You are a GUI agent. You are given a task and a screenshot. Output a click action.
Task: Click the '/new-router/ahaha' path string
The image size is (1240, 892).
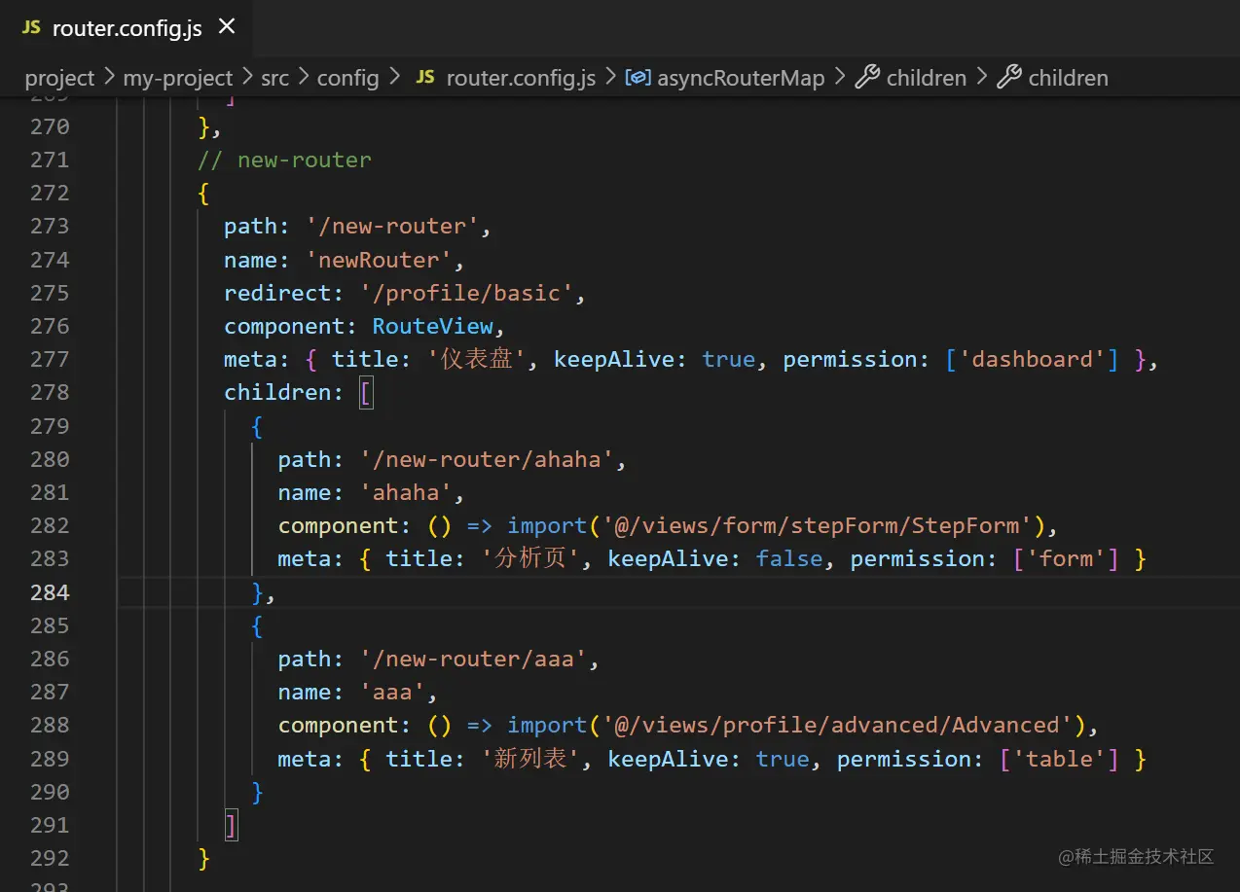click(487, 459)
